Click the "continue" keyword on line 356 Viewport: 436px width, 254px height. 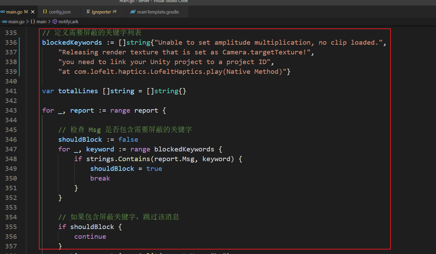click(x=90, y=237)
